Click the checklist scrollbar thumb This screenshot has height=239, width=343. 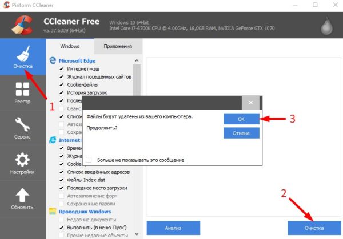point(137,80)
